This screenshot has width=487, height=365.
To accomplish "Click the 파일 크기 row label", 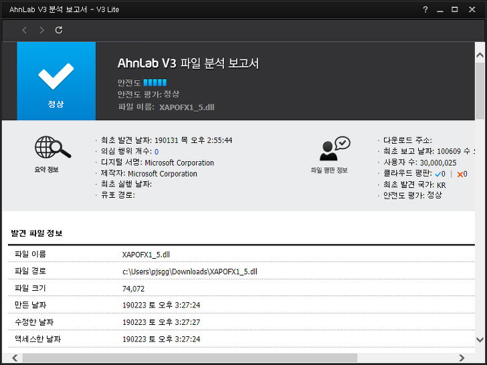I will pyautogui.click(x=31, y=288).
